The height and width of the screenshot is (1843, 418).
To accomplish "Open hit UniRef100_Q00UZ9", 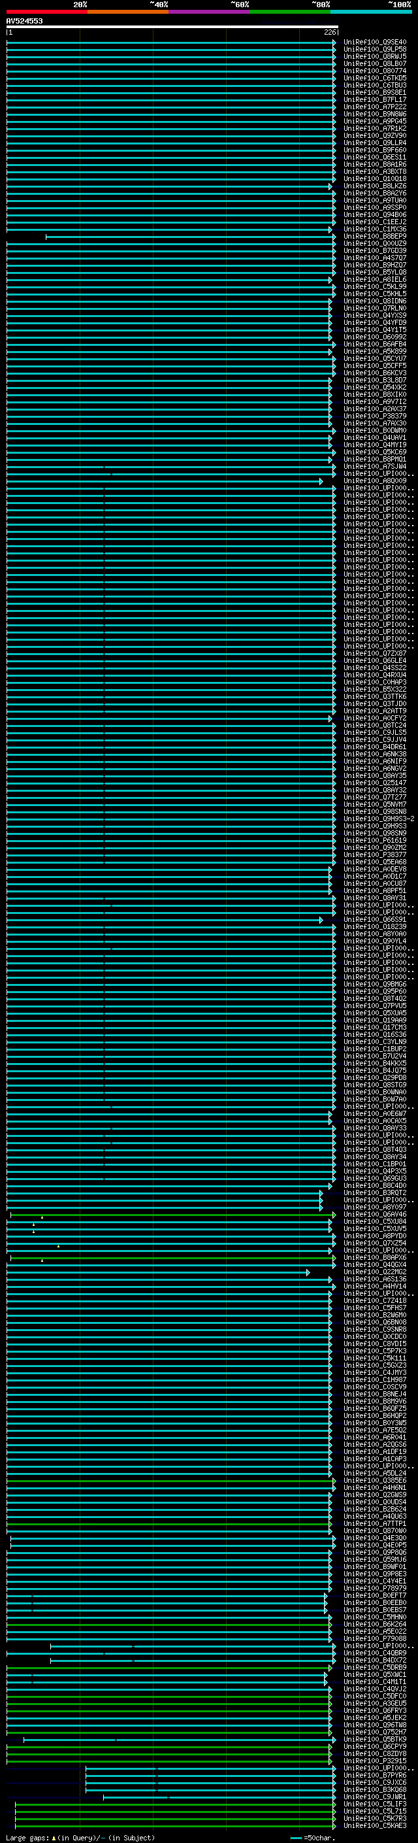I will [x=375, y=243].
